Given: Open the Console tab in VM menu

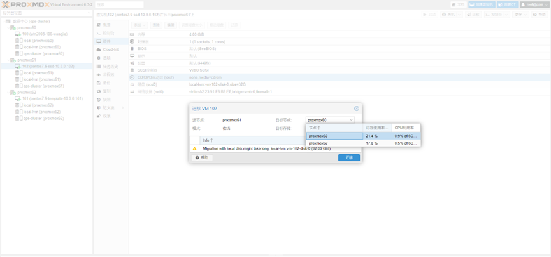Looking at the screenshot, I should click(111, 33).
